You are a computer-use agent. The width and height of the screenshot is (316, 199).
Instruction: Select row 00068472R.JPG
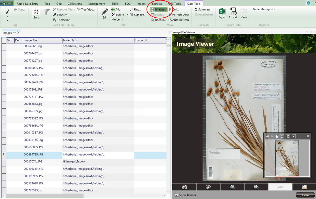[x=86, y=154]
